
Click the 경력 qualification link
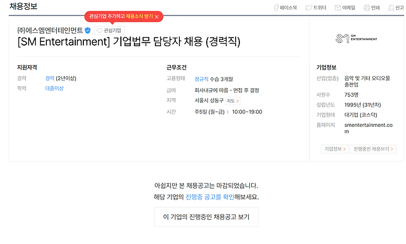(50, 78)
